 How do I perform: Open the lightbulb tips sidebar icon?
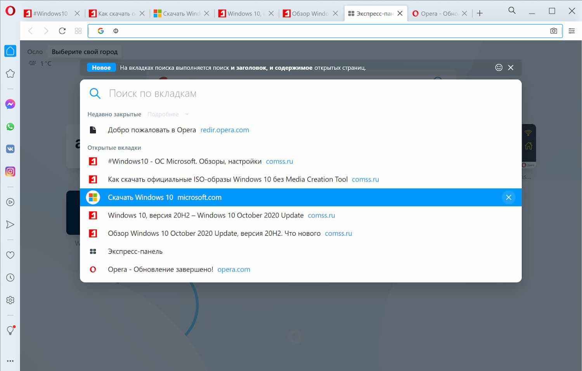click(10, 330)
